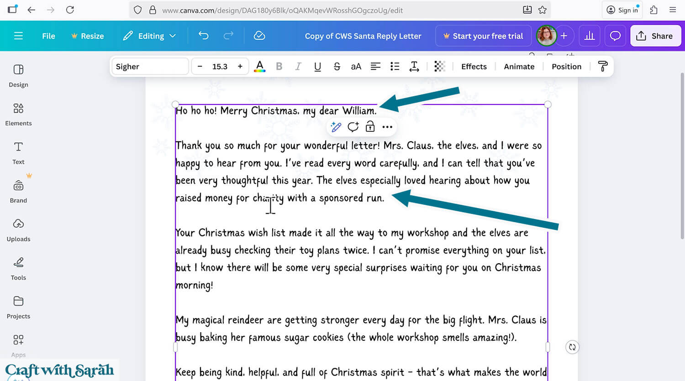
Task: Open the Sigher font selector
Action: coord(150,66)
